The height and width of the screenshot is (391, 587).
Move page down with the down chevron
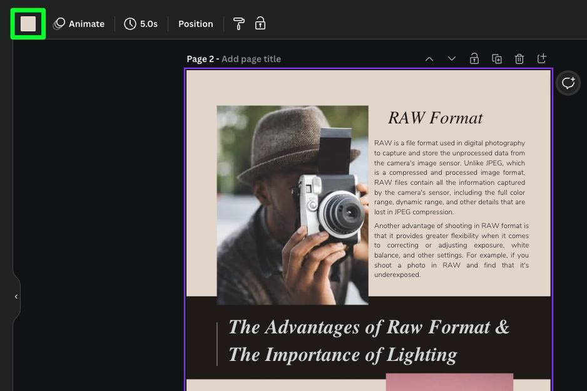(452, 59)
